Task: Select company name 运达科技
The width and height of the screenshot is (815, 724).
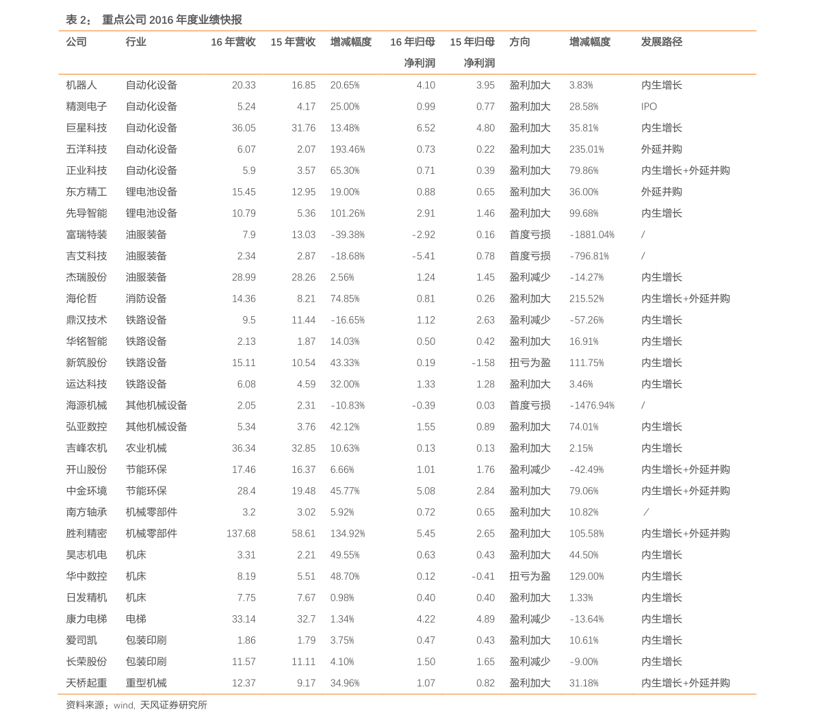Action: coord(87,384)
